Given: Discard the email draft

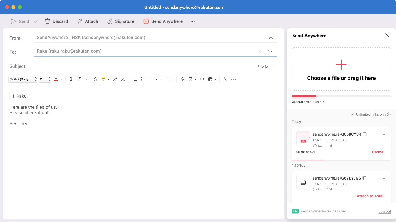Looking at the screenshot, I should click(x=56, y=21).
